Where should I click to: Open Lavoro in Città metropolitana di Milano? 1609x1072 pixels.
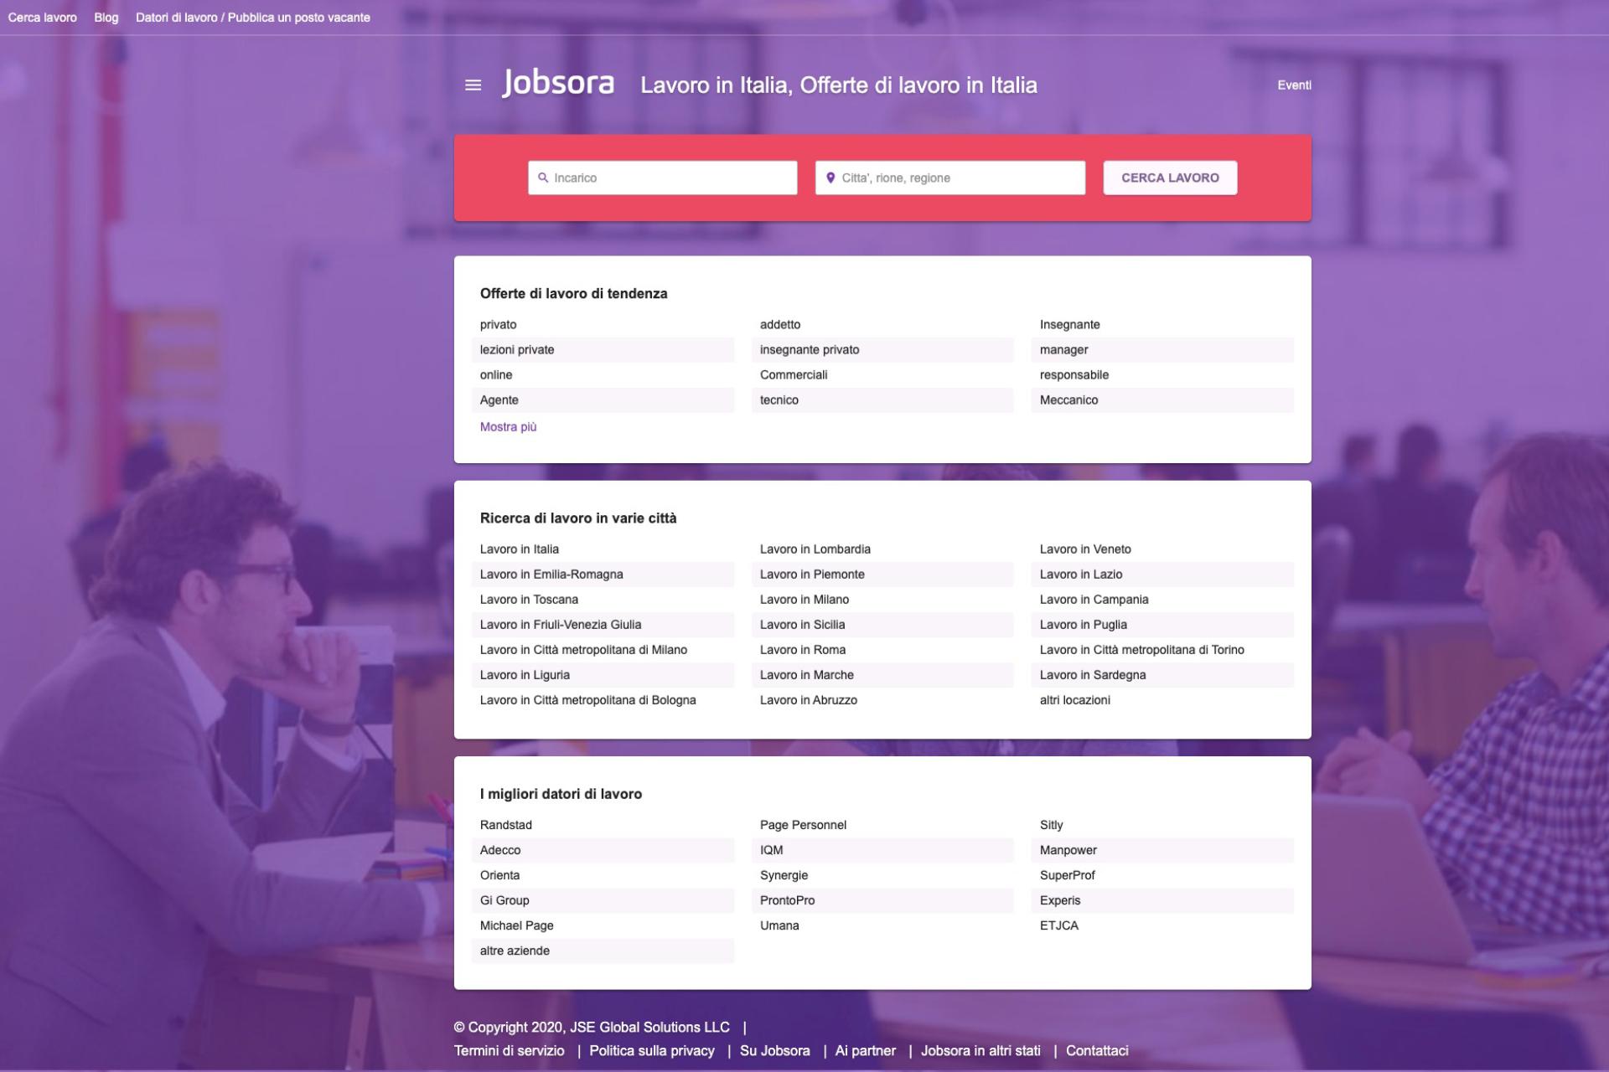583,650
